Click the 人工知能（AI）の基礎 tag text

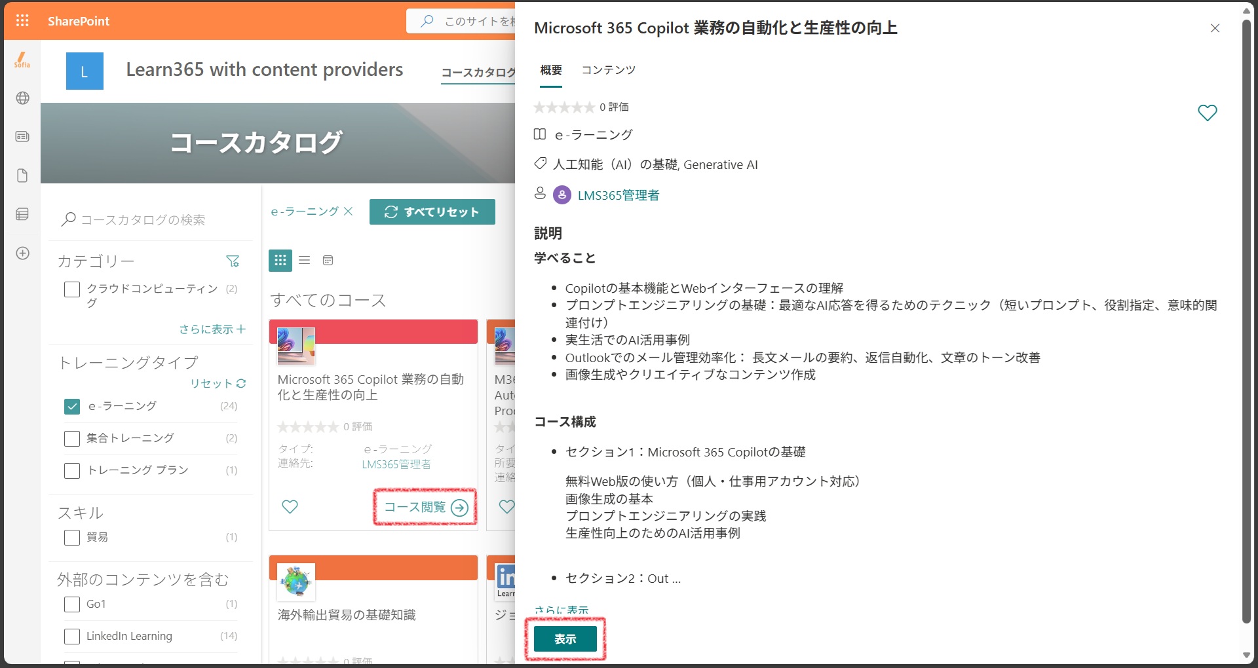point(615,164)
